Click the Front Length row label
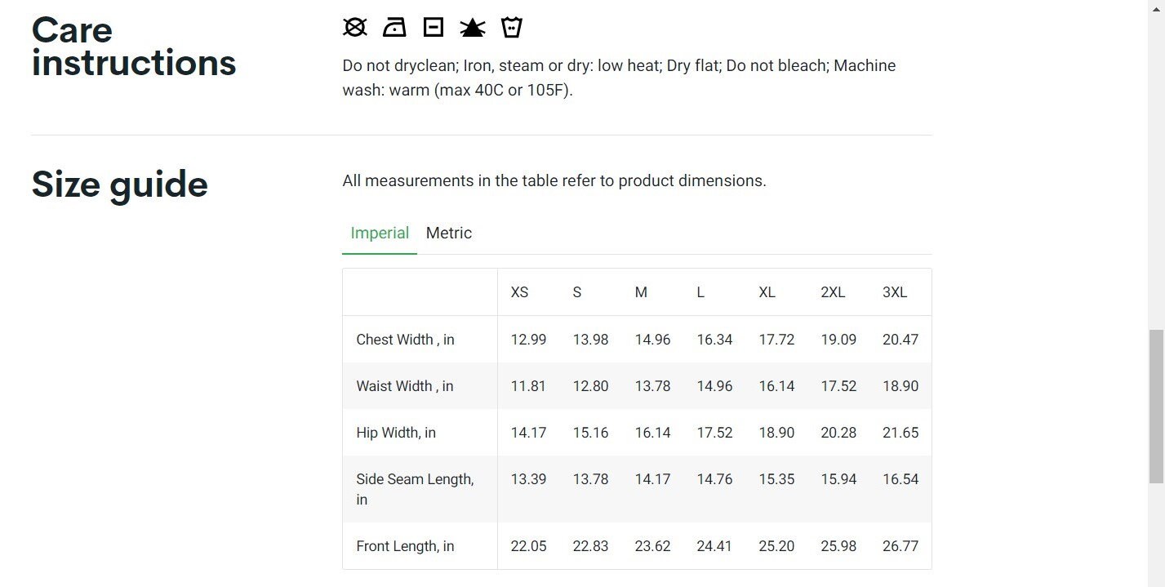Screen dimensions: 1165x587 tap(405, 546)
